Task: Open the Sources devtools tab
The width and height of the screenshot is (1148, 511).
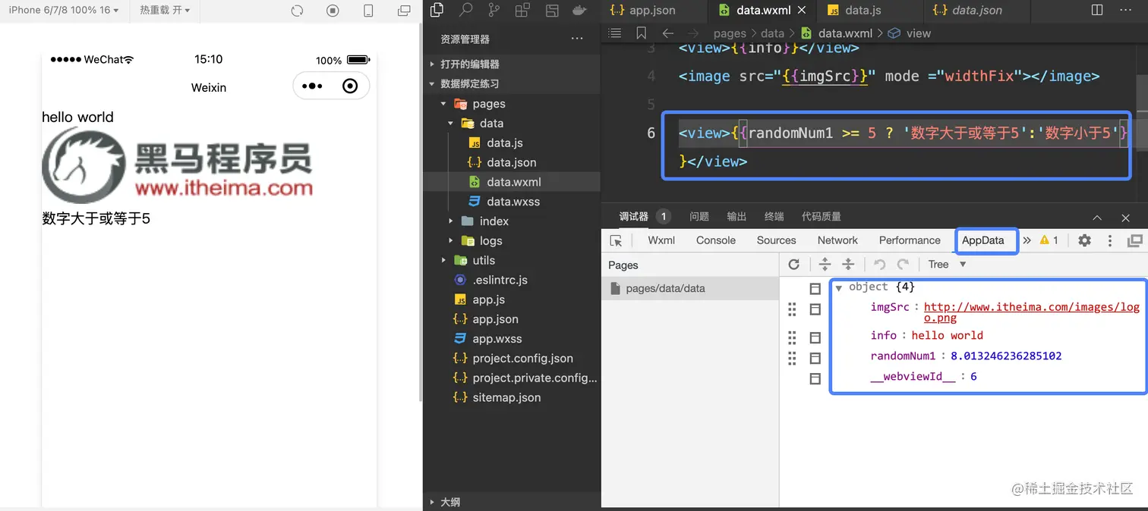Action: tap(776, 240)
